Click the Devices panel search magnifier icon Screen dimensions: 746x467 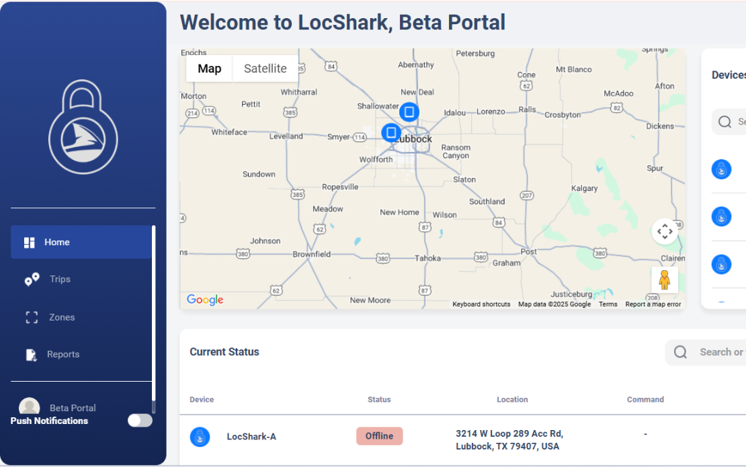coord(724,122)
